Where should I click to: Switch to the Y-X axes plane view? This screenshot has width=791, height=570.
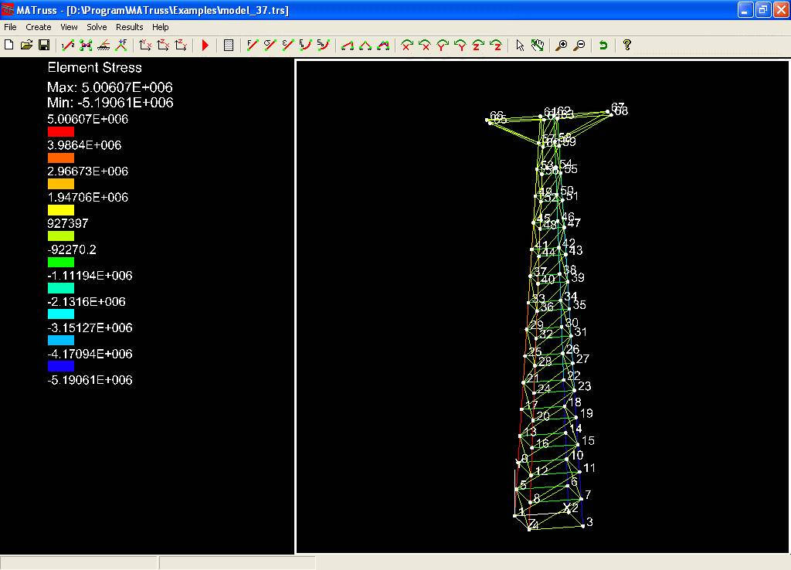click(145, 46)
